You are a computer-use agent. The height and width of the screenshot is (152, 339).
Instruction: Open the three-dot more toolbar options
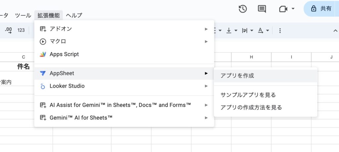tap(280, 31)
